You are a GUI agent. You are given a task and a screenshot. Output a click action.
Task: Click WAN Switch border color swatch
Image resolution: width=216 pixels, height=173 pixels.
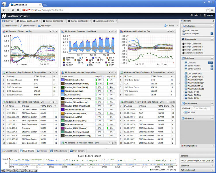click(63, 80)
